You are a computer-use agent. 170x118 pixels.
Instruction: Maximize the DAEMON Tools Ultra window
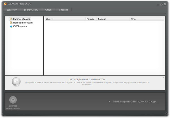pyautogui.click(x=161, y=5)
